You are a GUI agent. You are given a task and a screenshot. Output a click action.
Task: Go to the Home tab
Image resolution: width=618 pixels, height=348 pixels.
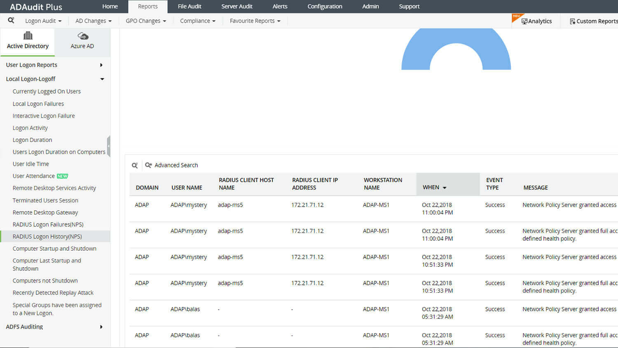[x=110, y=7]
